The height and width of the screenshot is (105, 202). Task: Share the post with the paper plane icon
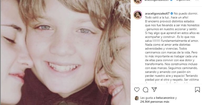[x=154, y=90]
